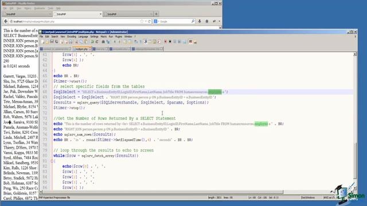Switch to the multijoin.php tab

tap(81, 49)
